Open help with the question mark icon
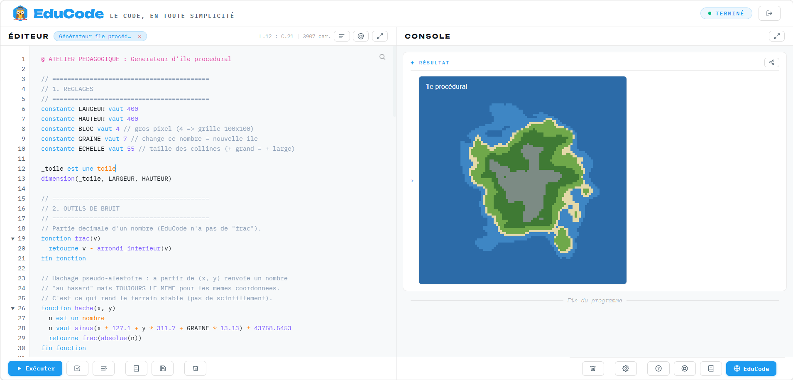793x380 pixels. [658, 368]
